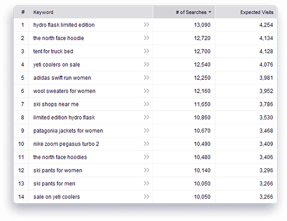Click searches value 12,250
This screenshot has width=287, height=221.
[x=202, y=78]
